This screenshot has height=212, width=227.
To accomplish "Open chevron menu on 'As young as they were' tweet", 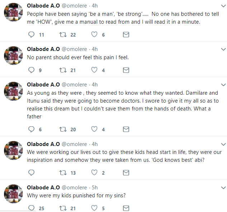I will (x=223, y=85).
